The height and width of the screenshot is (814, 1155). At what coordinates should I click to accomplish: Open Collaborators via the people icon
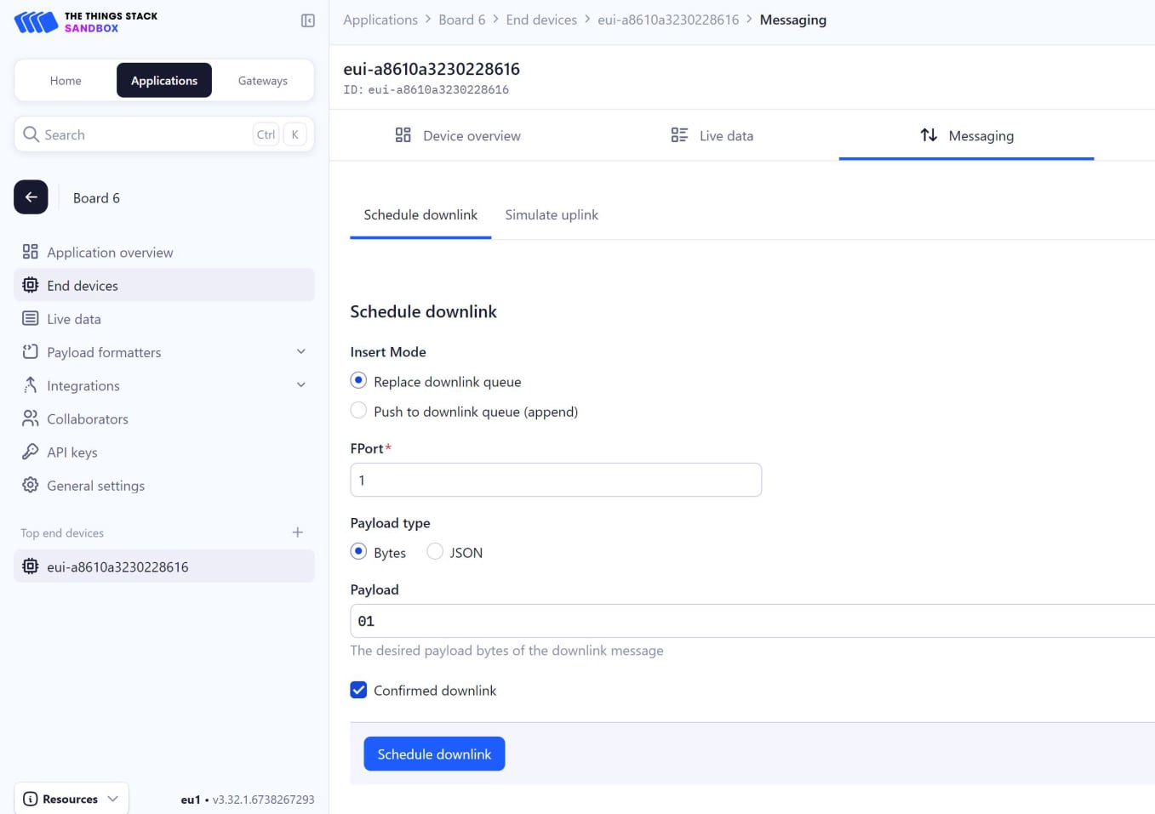31,418
